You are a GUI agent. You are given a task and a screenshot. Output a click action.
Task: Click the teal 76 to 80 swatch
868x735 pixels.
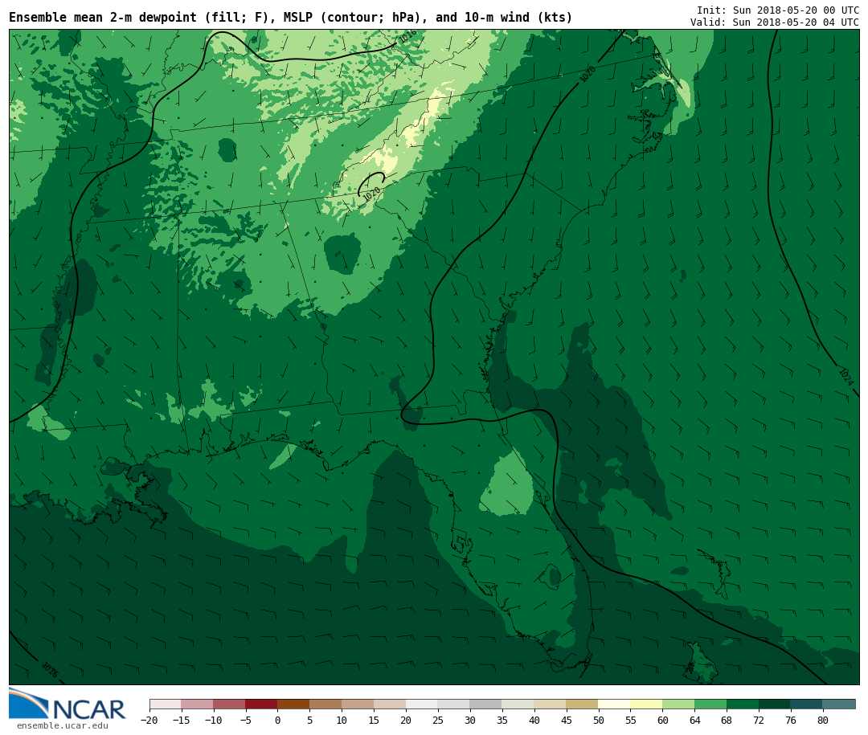(807, 704)
